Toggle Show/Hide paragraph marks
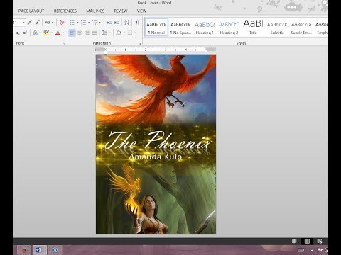This screenshot has width=341, height=255. [x=137, y=23]
